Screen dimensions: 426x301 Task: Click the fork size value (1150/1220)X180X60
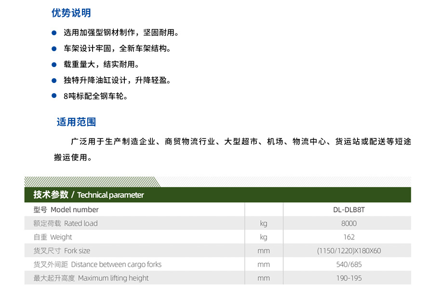(x=349, y=251)
